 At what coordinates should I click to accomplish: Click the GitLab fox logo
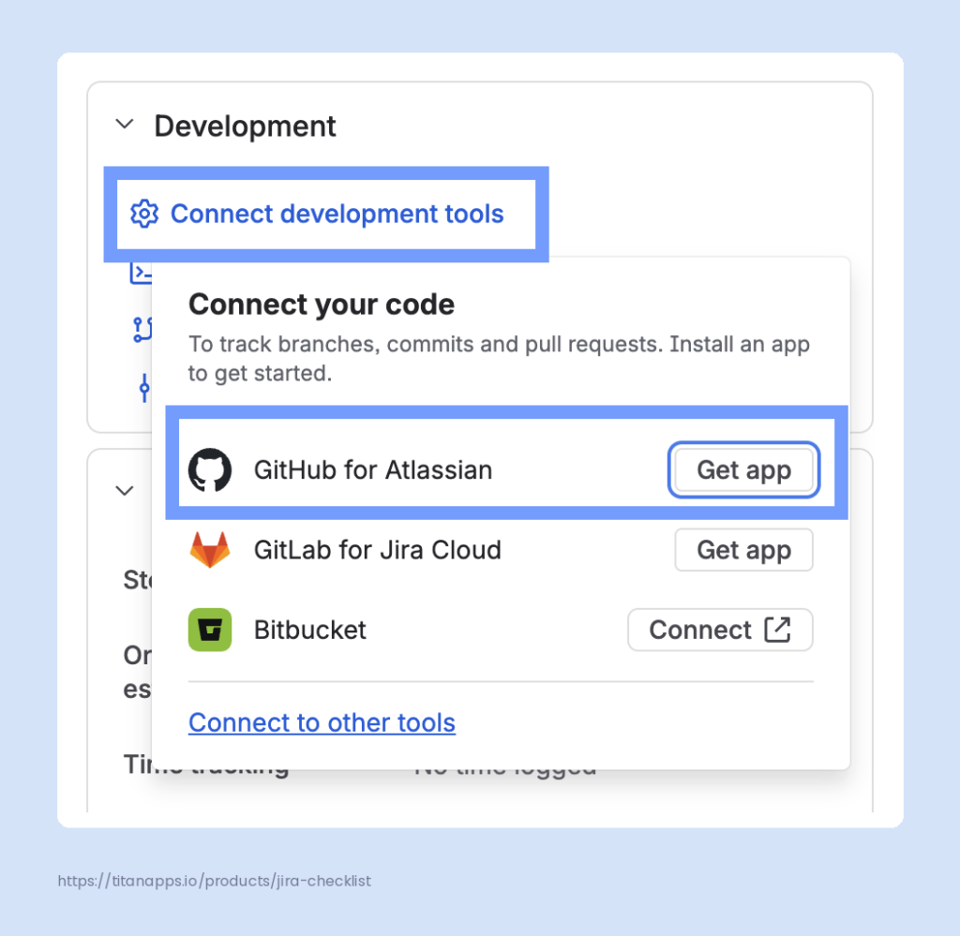210,549
